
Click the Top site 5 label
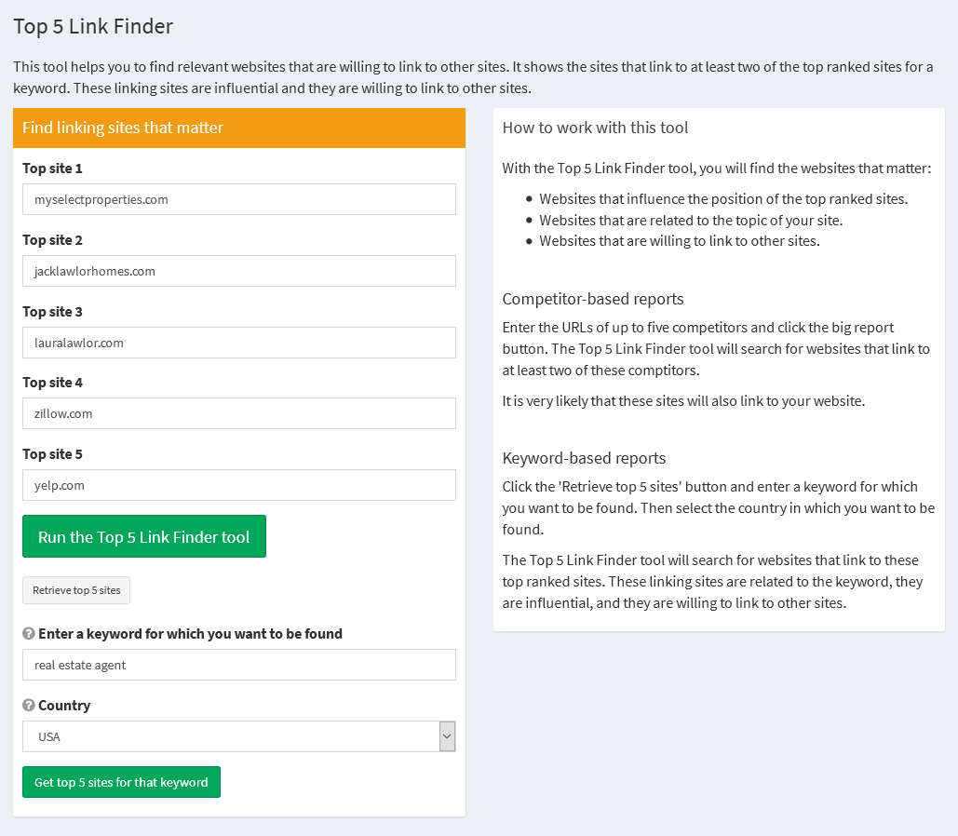[52, 454]
